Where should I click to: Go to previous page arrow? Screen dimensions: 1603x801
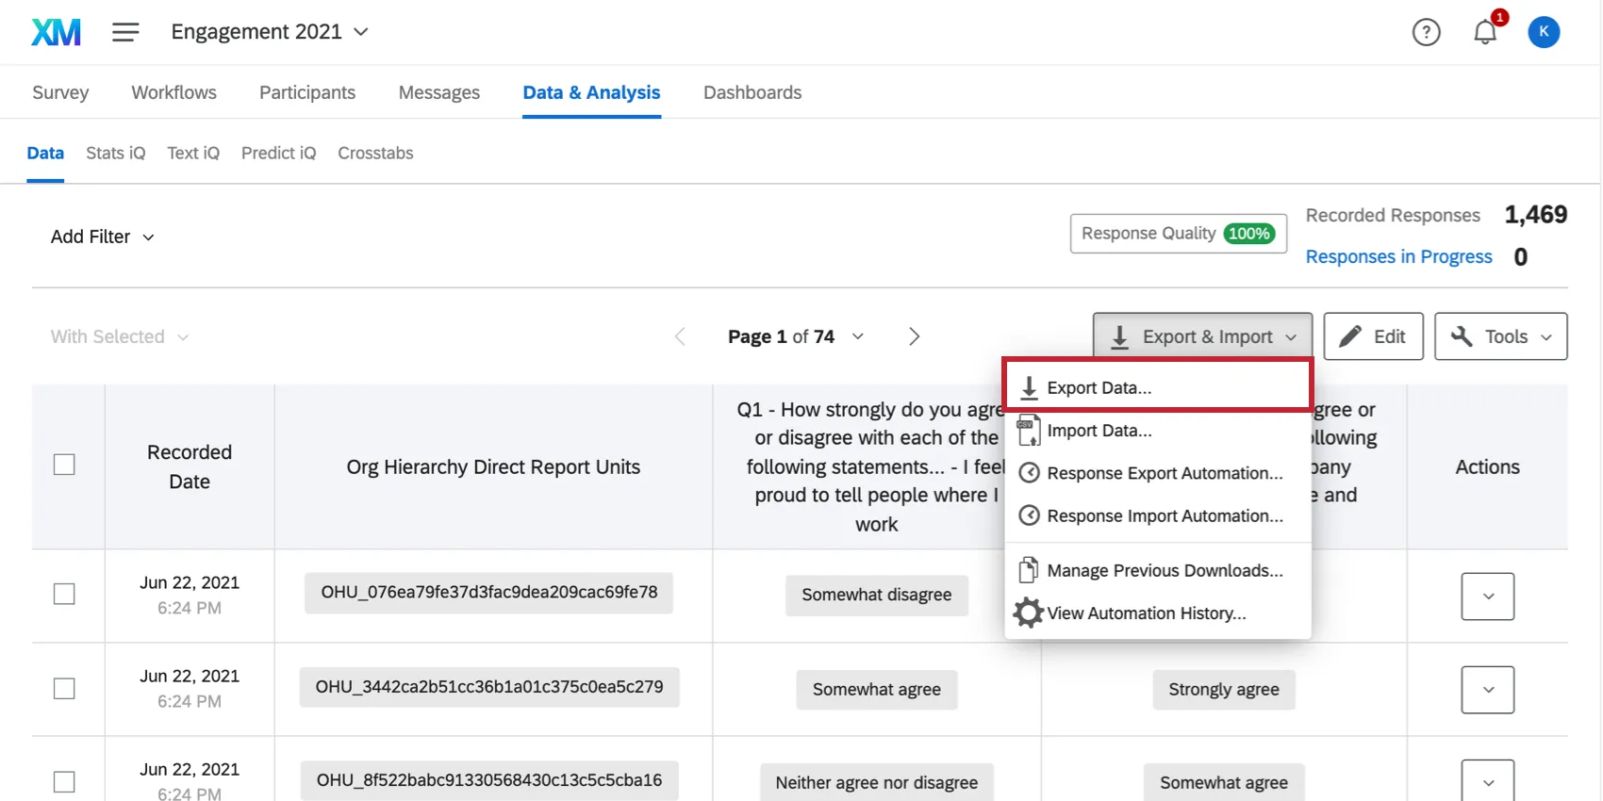680,336
